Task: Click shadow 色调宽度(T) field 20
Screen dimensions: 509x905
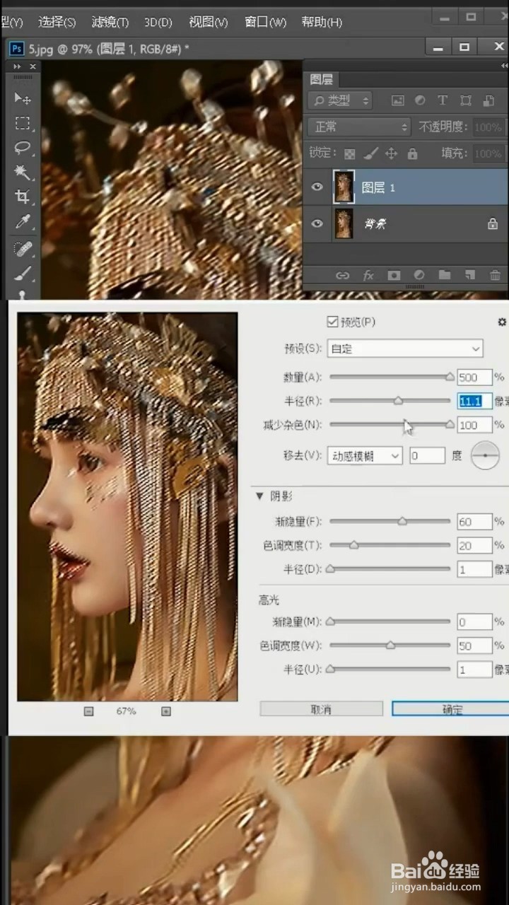Action: click(474, 546)
